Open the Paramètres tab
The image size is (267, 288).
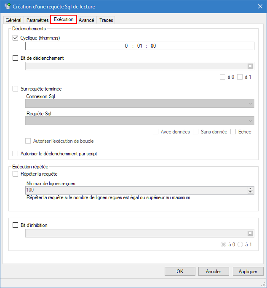tap(37, 20)
